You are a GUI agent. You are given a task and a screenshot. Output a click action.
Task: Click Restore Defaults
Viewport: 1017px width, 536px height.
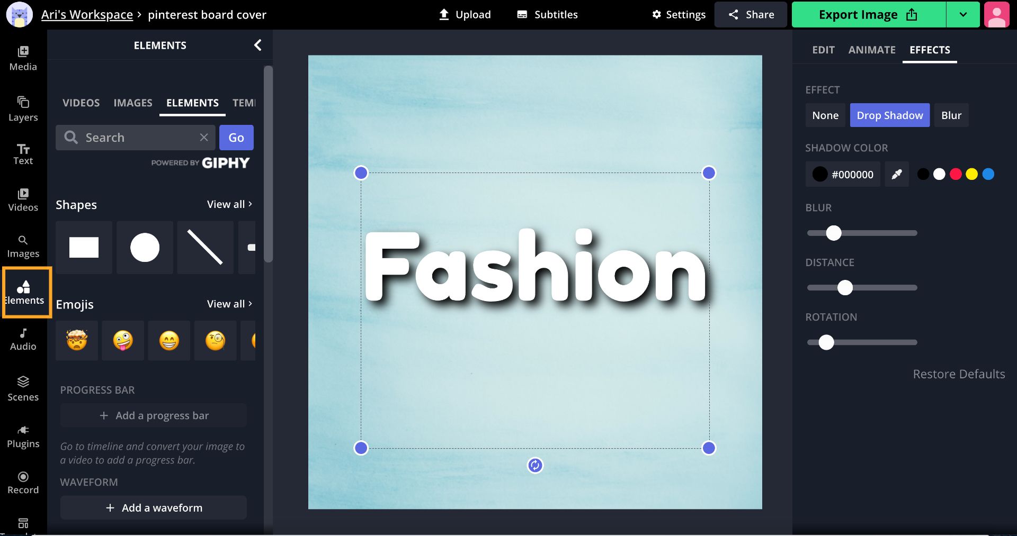coord(958,374)
